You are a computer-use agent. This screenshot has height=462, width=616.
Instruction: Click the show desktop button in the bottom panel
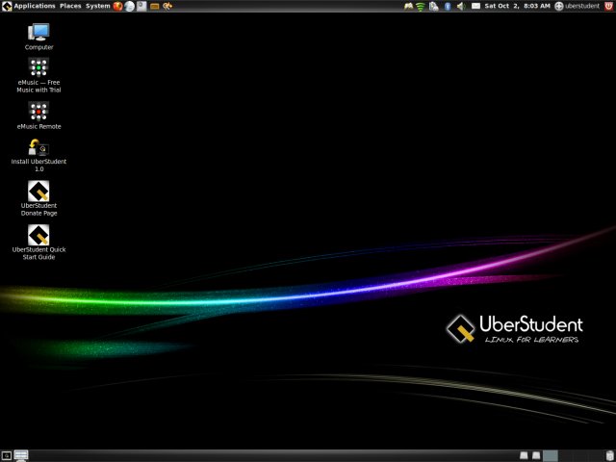point(7,455)
